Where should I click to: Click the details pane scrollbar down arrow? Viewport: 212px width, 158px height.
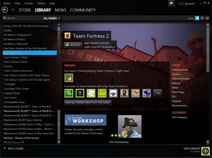click(x=208, y=142)
